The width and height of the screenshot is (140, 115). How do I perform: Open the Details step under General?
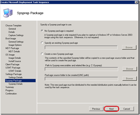click(11, 32)
